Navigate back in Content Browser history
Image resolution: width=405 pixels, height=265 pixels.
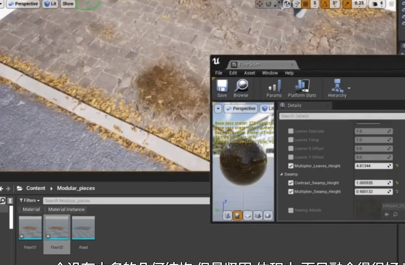(1, 188)
